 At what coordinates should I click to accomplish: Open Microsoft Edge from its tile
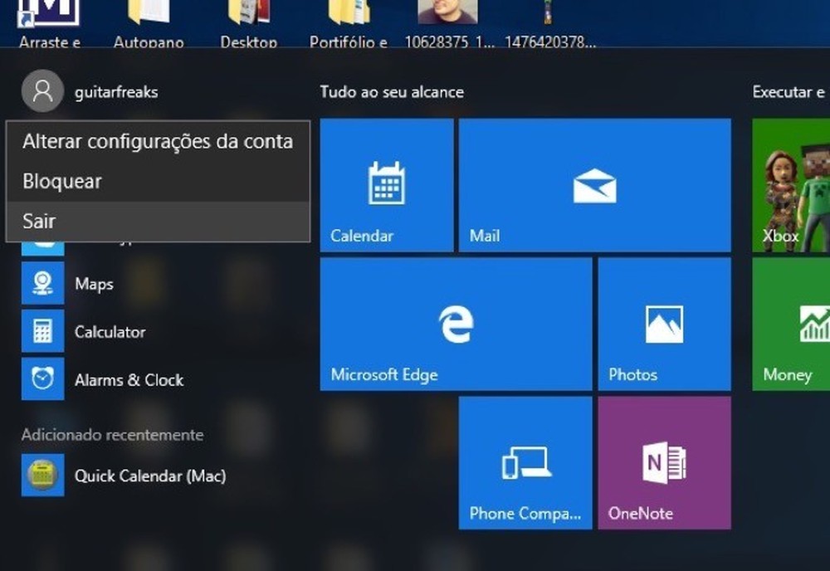click(455, 324)
